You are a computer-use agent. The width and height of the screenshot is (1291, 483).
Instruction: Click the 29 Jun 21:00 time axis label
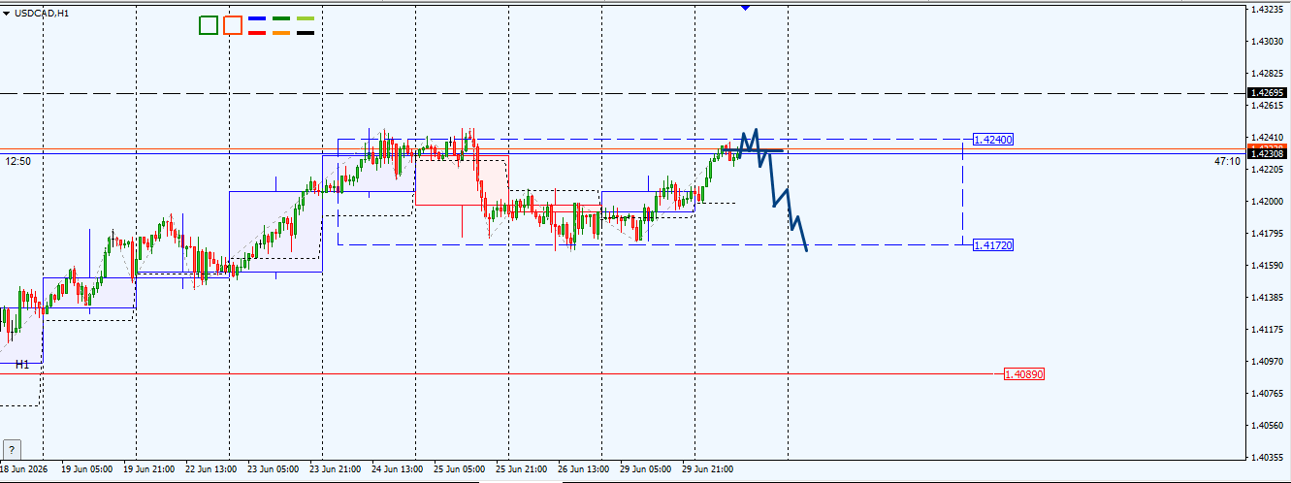point(708,468)
